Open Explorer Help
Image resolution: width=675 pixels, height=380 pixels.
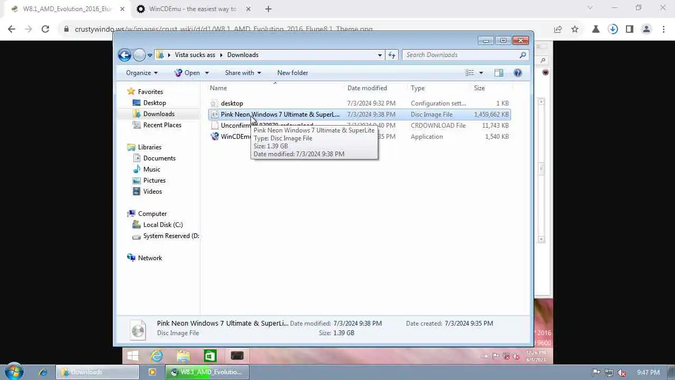(518, 73)
